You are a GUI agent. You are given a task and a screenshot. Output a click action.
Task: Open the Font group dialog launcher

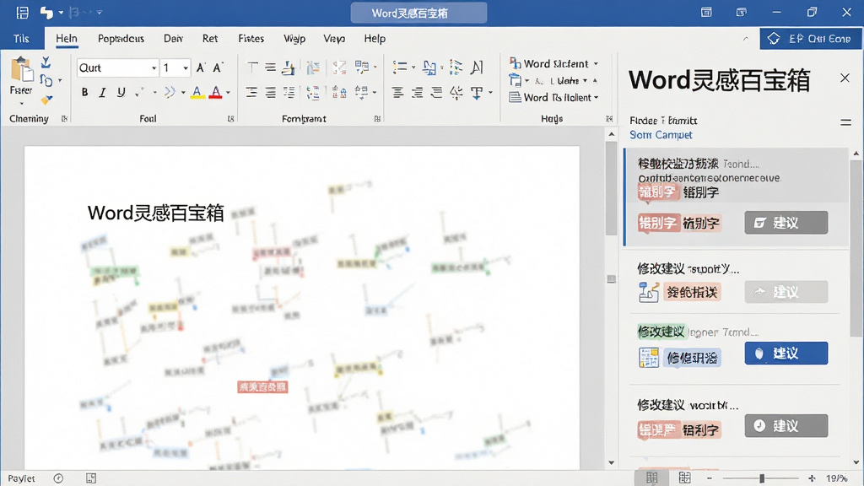(x=230, y=118)
